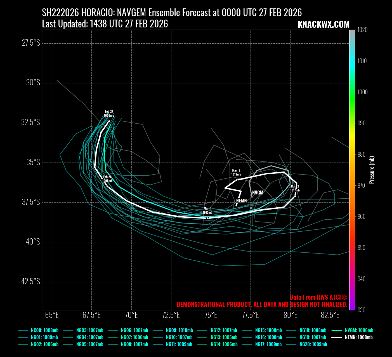Select the Feb 28 1008mb forecast marker
This screenshot has height=357, width=392.
(x=108, y=186)
